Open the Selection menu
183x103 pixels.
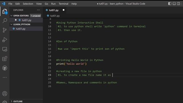tap(28, 4)
